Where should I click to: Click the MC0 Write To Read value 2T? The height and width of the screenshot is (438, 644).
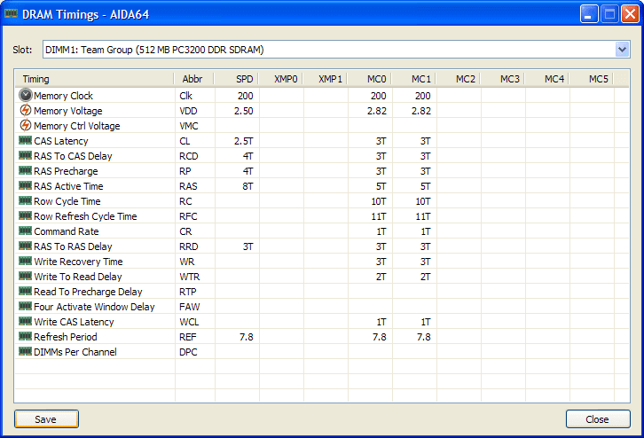click(x=381, y=277)
